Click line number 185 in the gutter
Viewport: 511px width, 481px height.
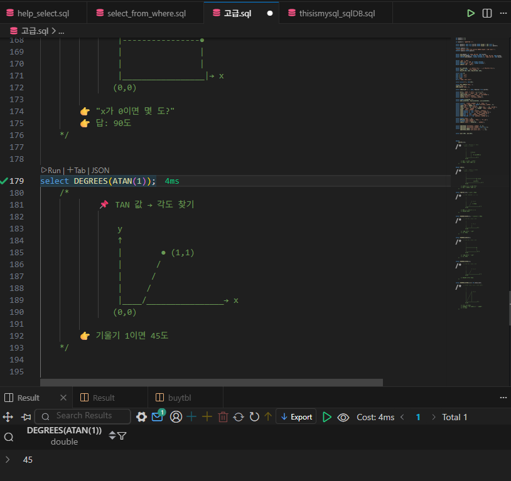coord(16,252)
